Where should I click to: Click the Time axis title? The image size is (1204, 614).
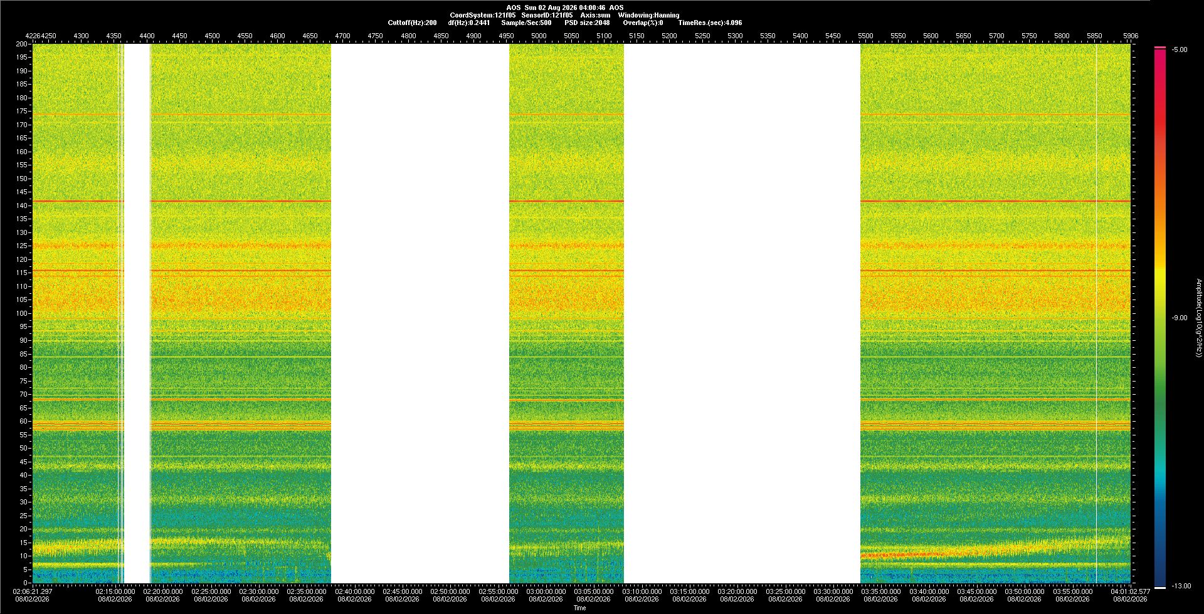tap(579, 608)
